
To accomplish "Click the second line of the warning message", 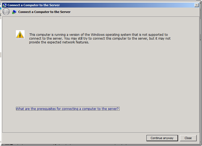I will 99,39.
